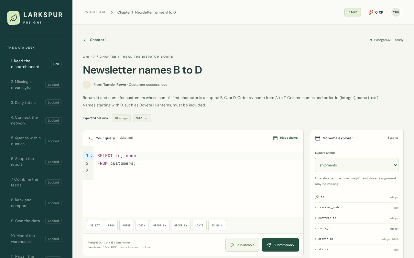414x258 pixels.
Task: Click the 13 tables count label
Action: coord(392,138)
